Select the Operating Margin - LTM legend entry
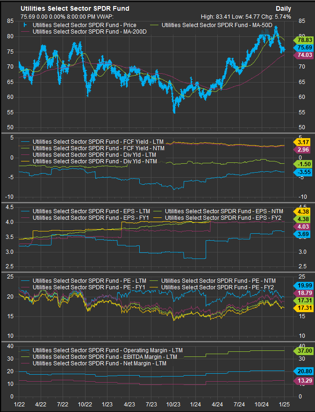Image resolution: width=315 pixels, height=412 pixels. pyautogui.click(x=102, y=350)
